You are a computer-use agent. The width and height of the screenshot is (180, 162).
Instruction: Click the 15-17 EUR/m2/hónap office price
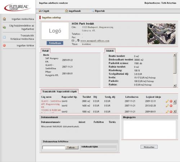click(x=145, y=78)
